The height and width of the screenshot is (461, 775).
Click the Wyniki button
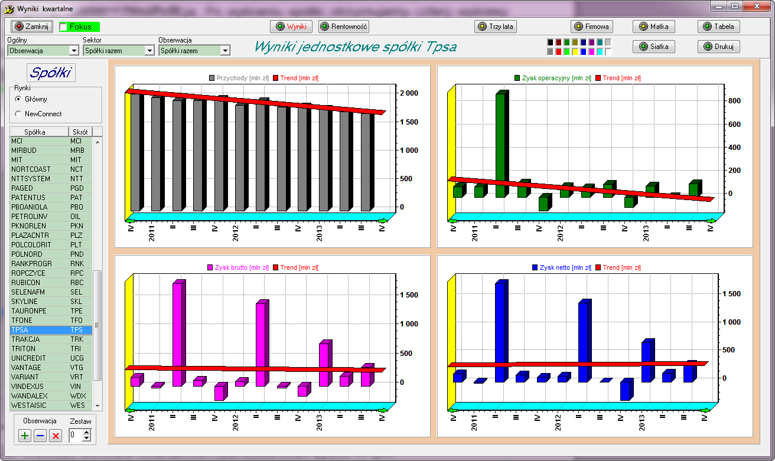coord(291,27)
